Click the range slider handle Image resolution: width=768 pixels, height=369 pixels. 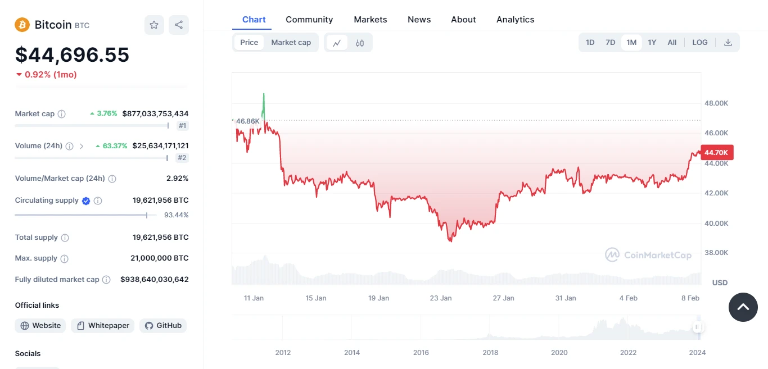tap(698, 327)
